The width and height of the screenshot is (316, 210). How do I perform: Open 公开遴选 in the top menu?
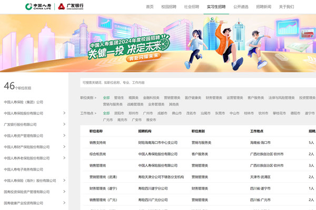pos(241,7)
